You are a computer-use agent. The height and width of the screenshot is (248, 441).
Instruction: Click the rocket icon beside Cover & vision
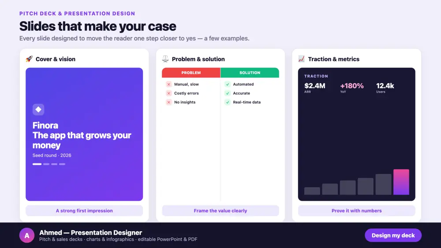pos(29,59)
